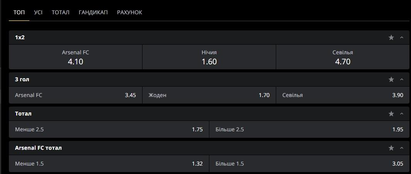This screenshot has height=174, width=411.
Task: Choose Arsenal FC Більше 1.5 at 3.05
Action: coord(309,164)
